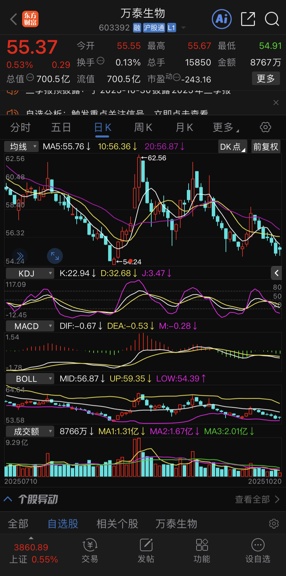The width and height of the screenshot is (286, 576).
Task: Select the 周K chart tab
Action: 143,127
